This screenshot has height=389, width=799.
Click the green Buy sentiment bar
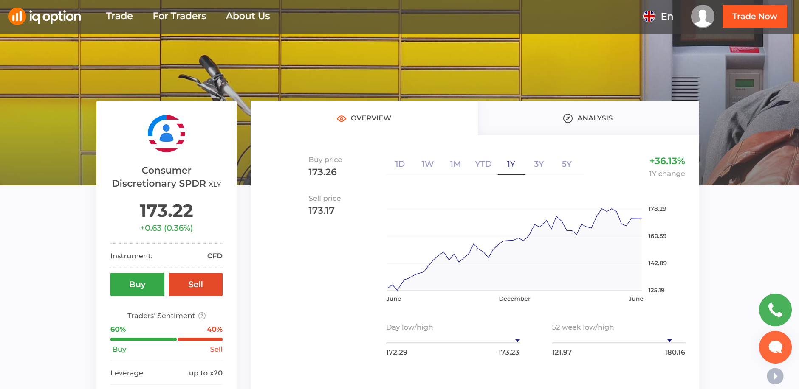tap(144, 339)
